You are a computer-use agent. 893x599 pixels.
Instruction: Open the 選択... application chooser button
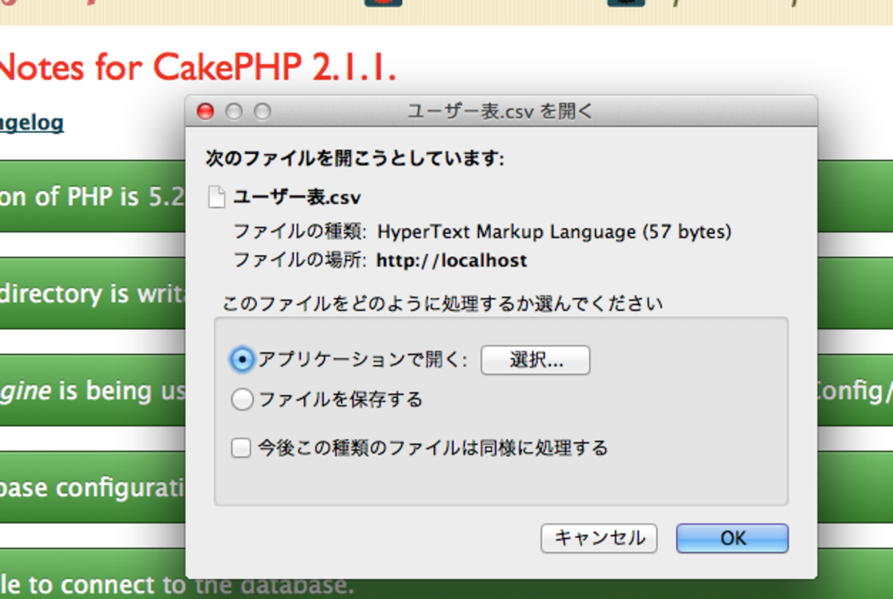click(535, 360)
